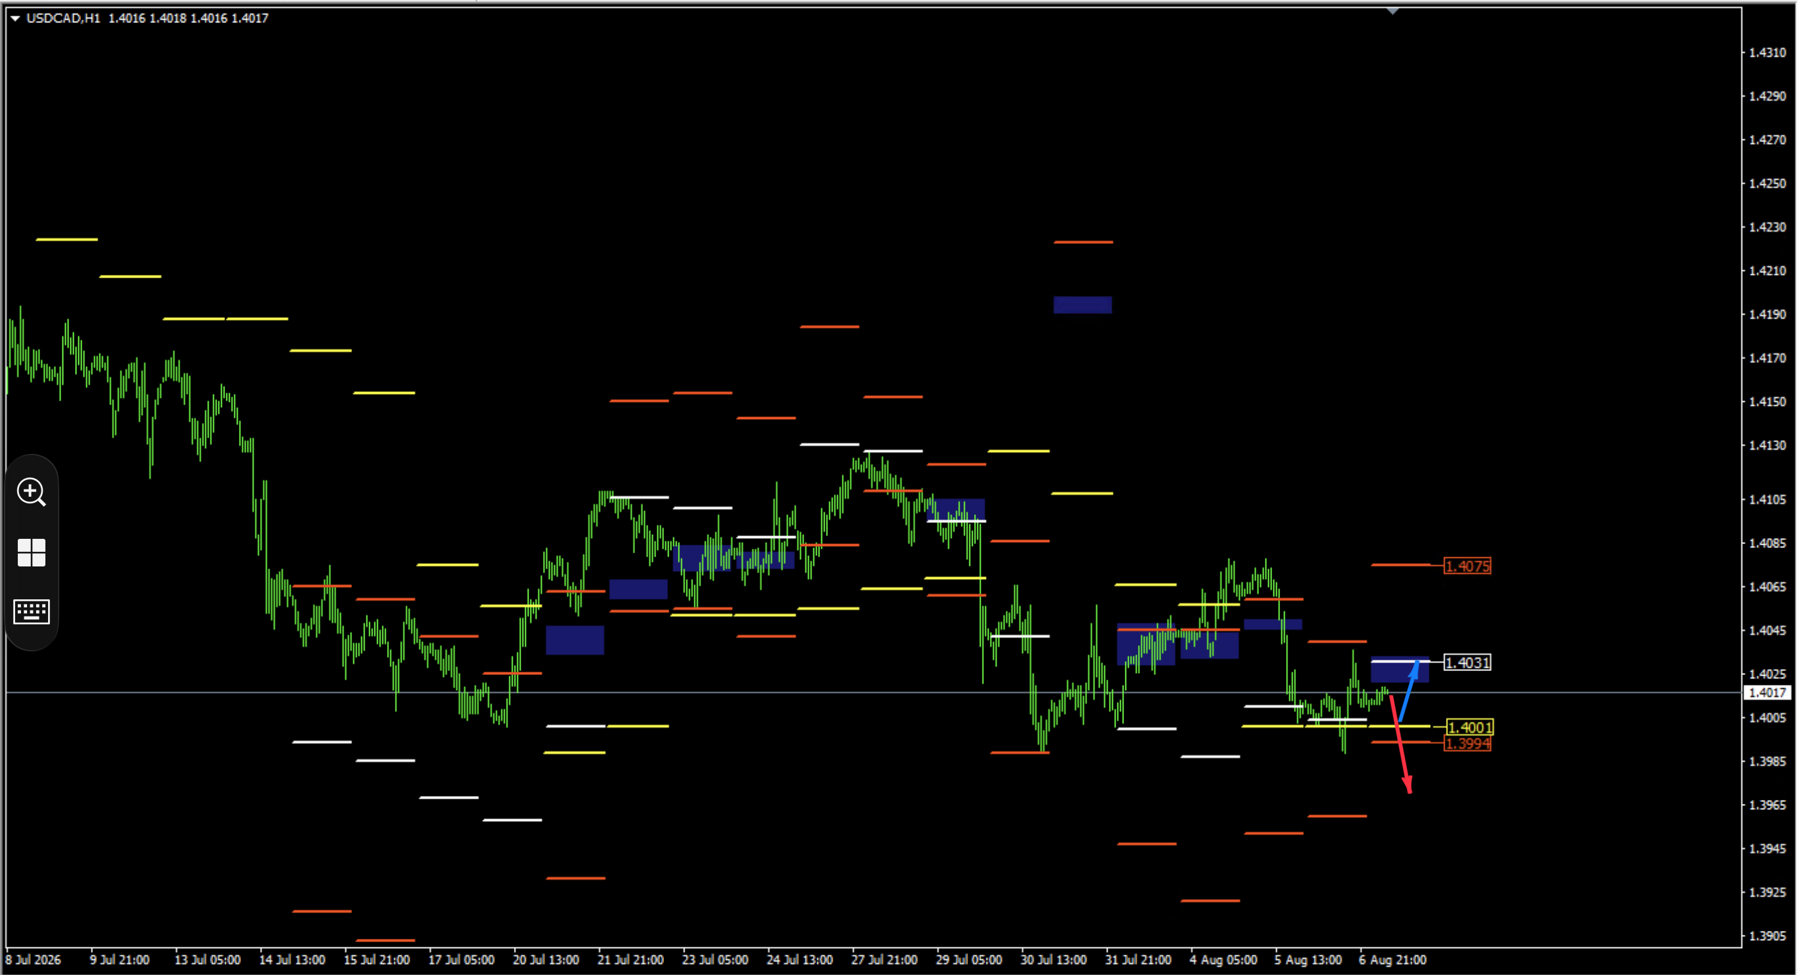Click the chart shift triangle marker at top
Viewport: 1798px width, 975px height.
click(1393, 11)
